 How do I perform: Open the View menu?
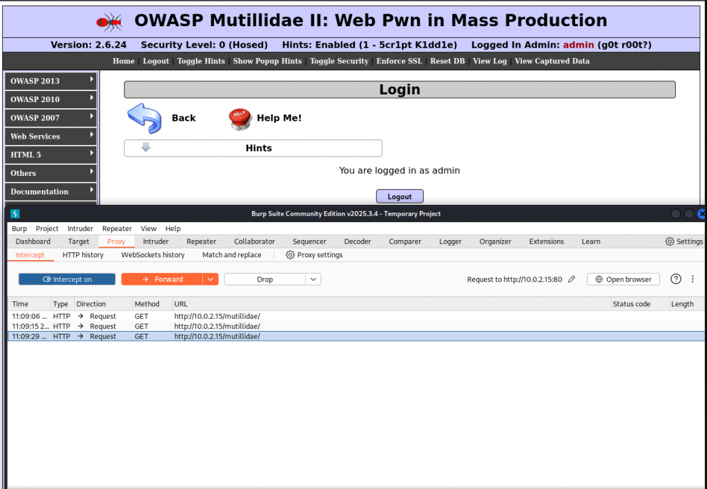[x=148, y=228]
